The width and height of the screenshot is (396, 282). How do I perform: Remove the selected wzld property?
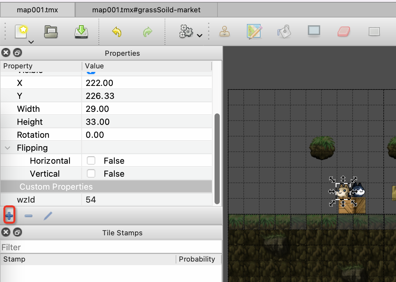pyautogui.click(x=28, y=215)
